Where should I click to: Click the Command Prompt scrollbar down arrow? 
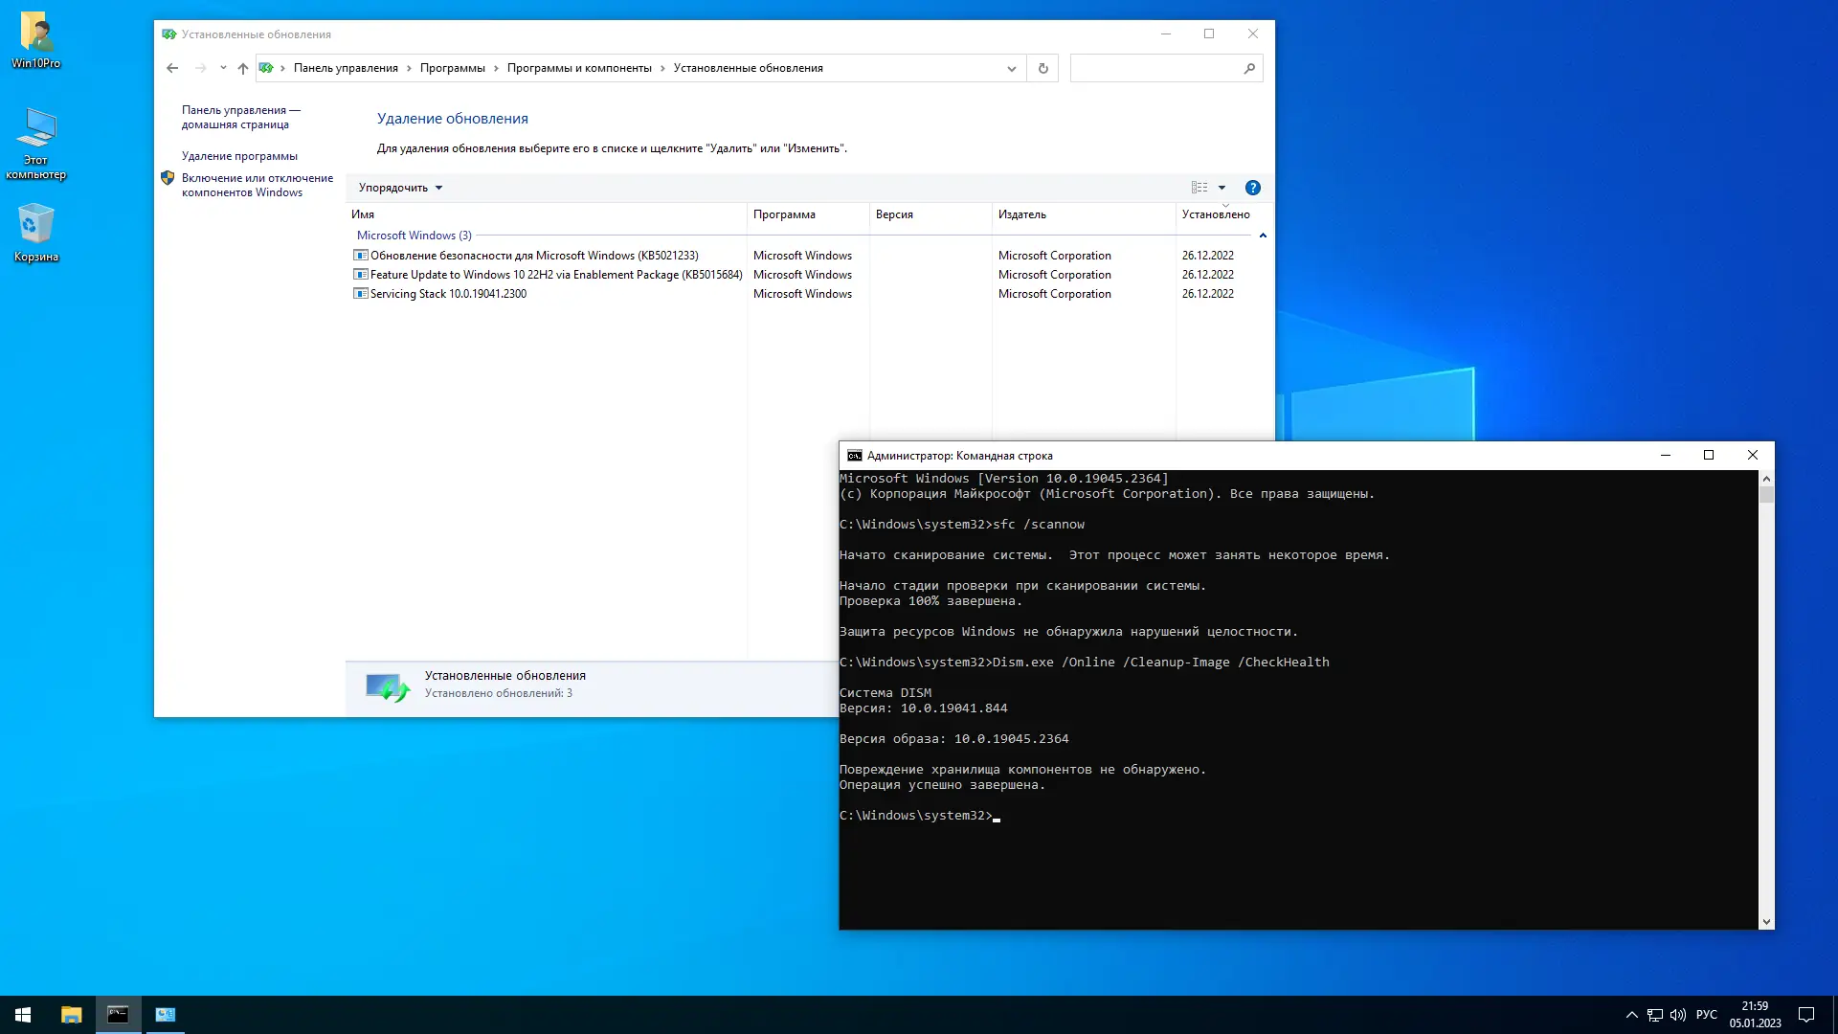click(x=1766, y=922)
